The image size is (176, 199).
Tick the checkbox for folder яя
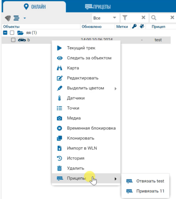pyautogui.click(x=12, y=33)
